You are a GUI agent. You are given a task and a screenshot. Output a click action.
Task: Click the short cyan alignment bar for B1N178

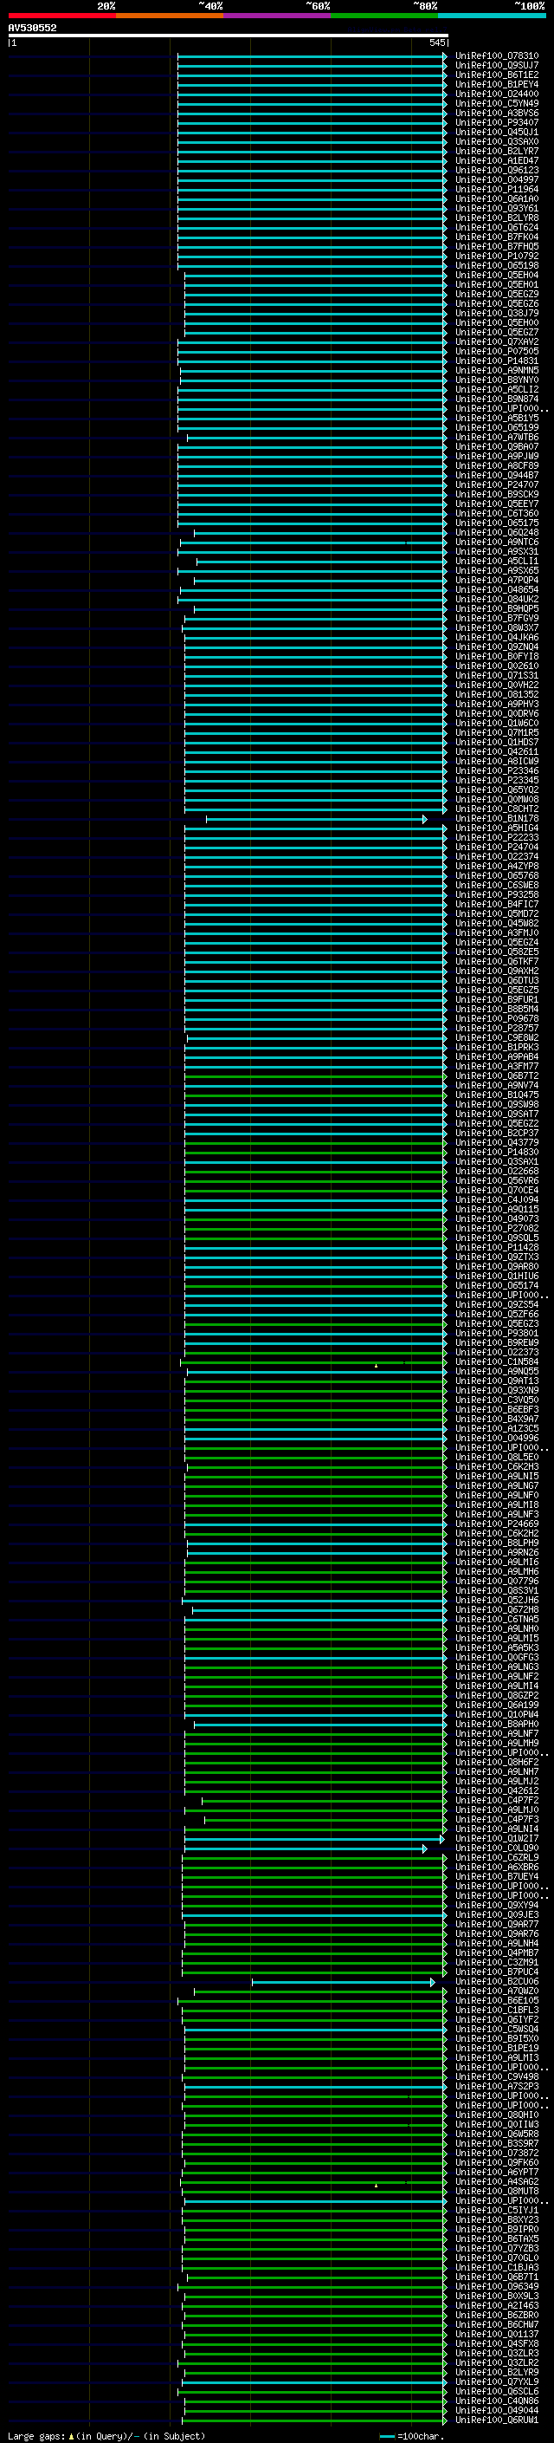[316, 818]
